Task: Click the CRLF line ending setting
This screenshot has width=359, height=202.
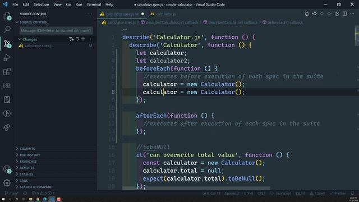Action: 261,193
